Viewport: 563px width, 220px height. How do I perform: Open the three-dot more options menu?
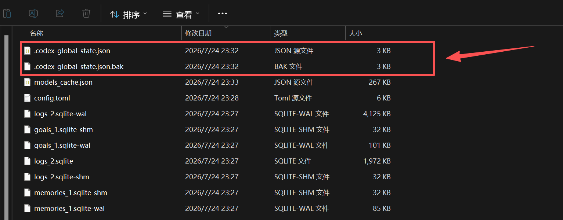(223, 14)
